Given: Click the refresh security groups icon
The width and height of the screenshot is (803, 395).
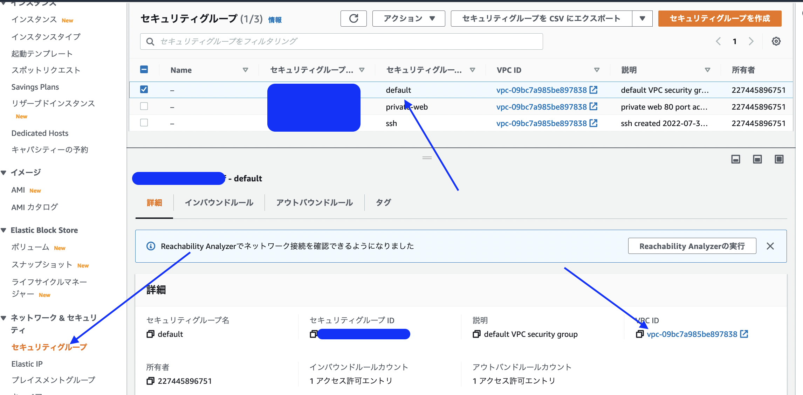Looking at the screenshot, I should (x=354, y=19).
